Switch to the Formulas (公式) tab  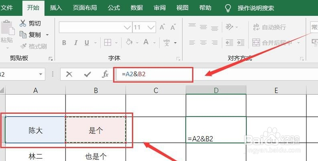(x=114, y=8)
